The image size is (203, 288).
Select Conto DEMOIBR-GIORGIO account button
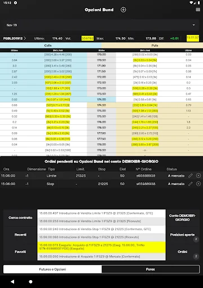coord(182,218)
